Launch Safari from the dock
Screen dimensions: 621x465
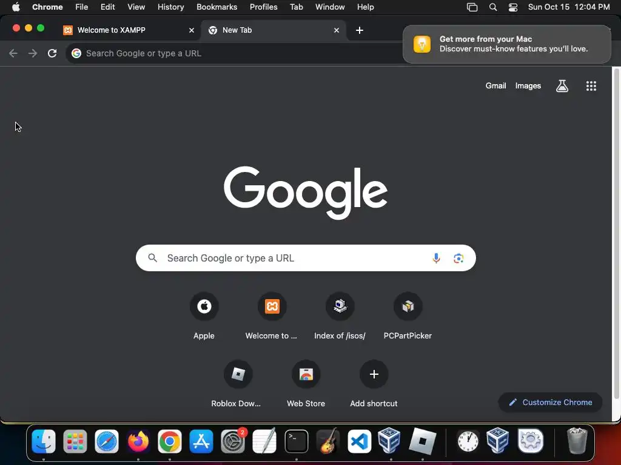pos(107,441)
